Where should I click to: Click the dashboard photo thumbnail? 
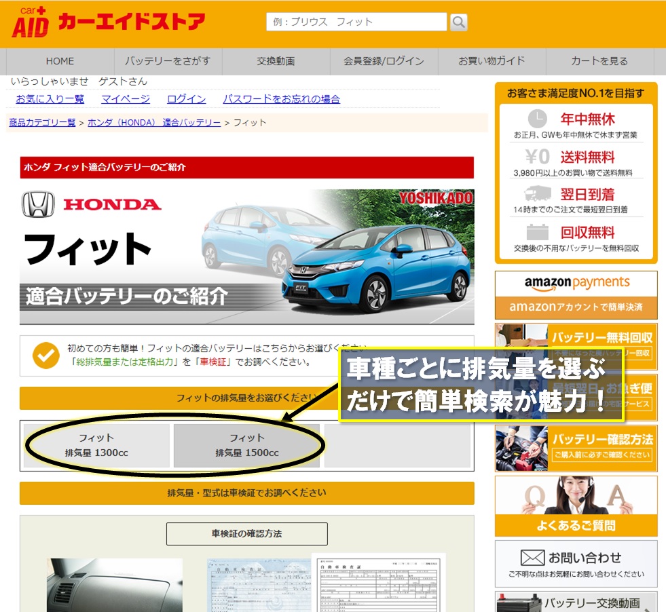[x=115, y=585]
